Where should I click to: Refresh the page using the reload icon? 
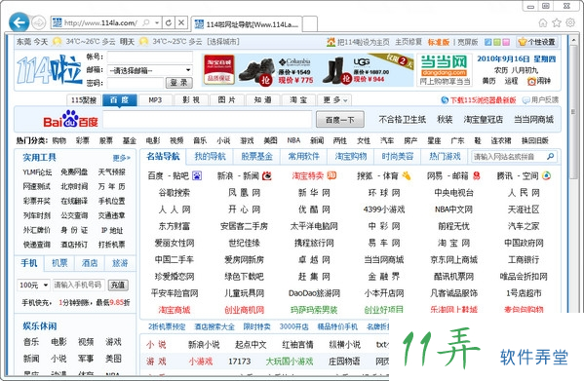[x=169, y=23]
